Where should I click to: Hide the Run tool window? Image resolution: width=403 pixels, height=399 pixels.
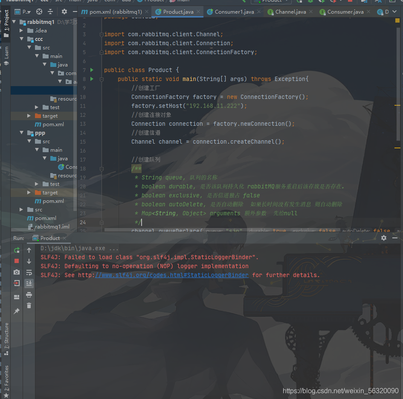click(x=395, y=238)
